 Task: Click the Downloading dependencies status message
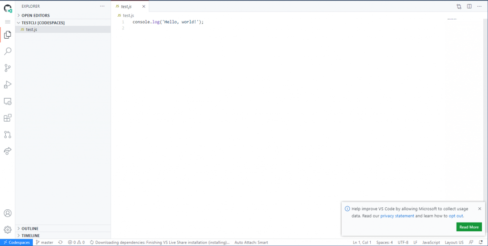click(160, 242)
